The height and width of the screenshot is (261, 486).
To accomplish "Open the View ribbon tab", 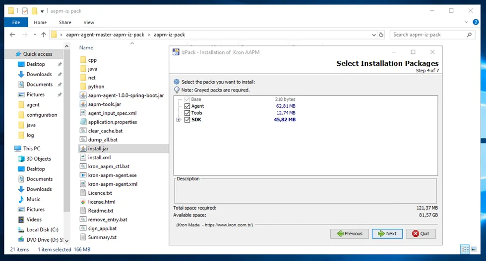I will (89, 22).
